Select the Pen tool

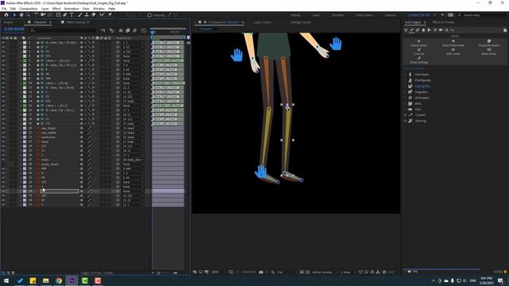tap(65, 15)
